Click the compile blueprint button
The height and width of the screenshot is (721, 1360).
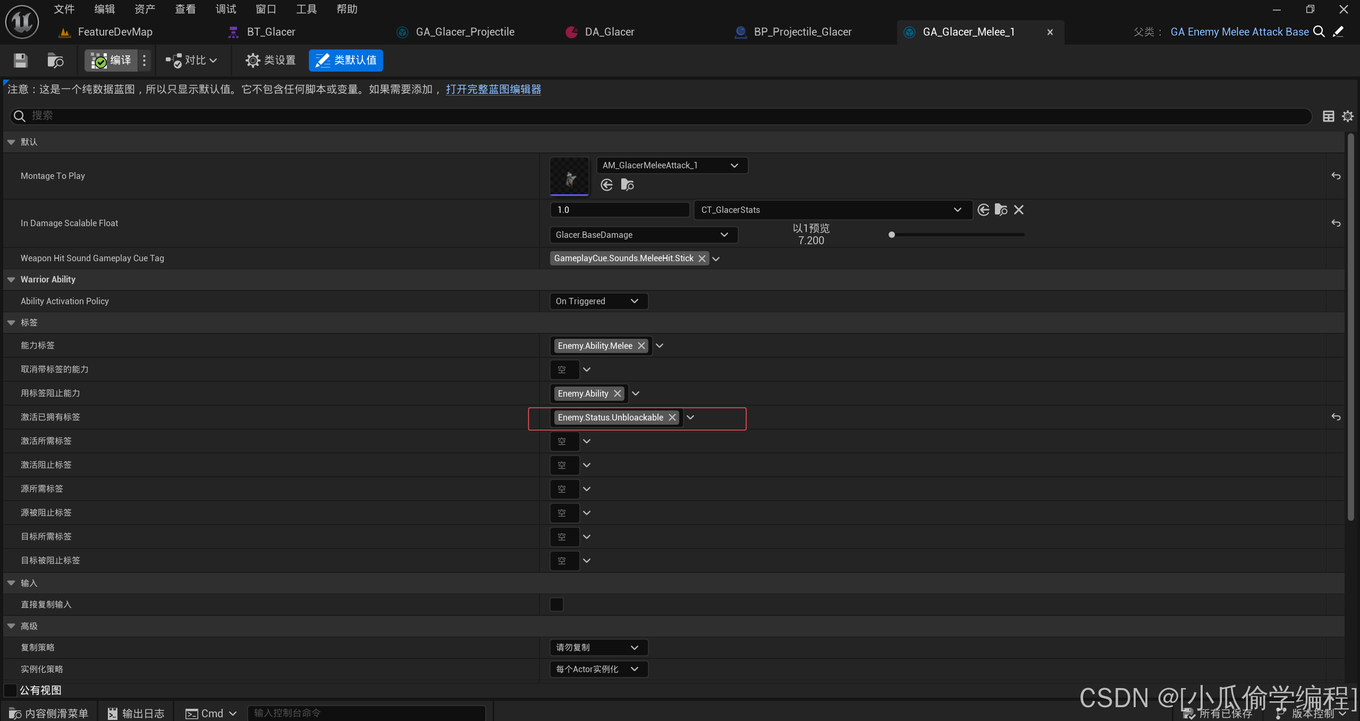111,61
